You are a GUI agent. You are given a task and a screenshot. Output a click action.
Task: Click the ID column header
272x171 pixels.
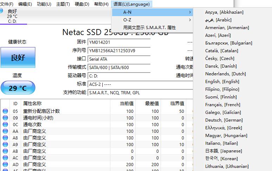point(15,104)
